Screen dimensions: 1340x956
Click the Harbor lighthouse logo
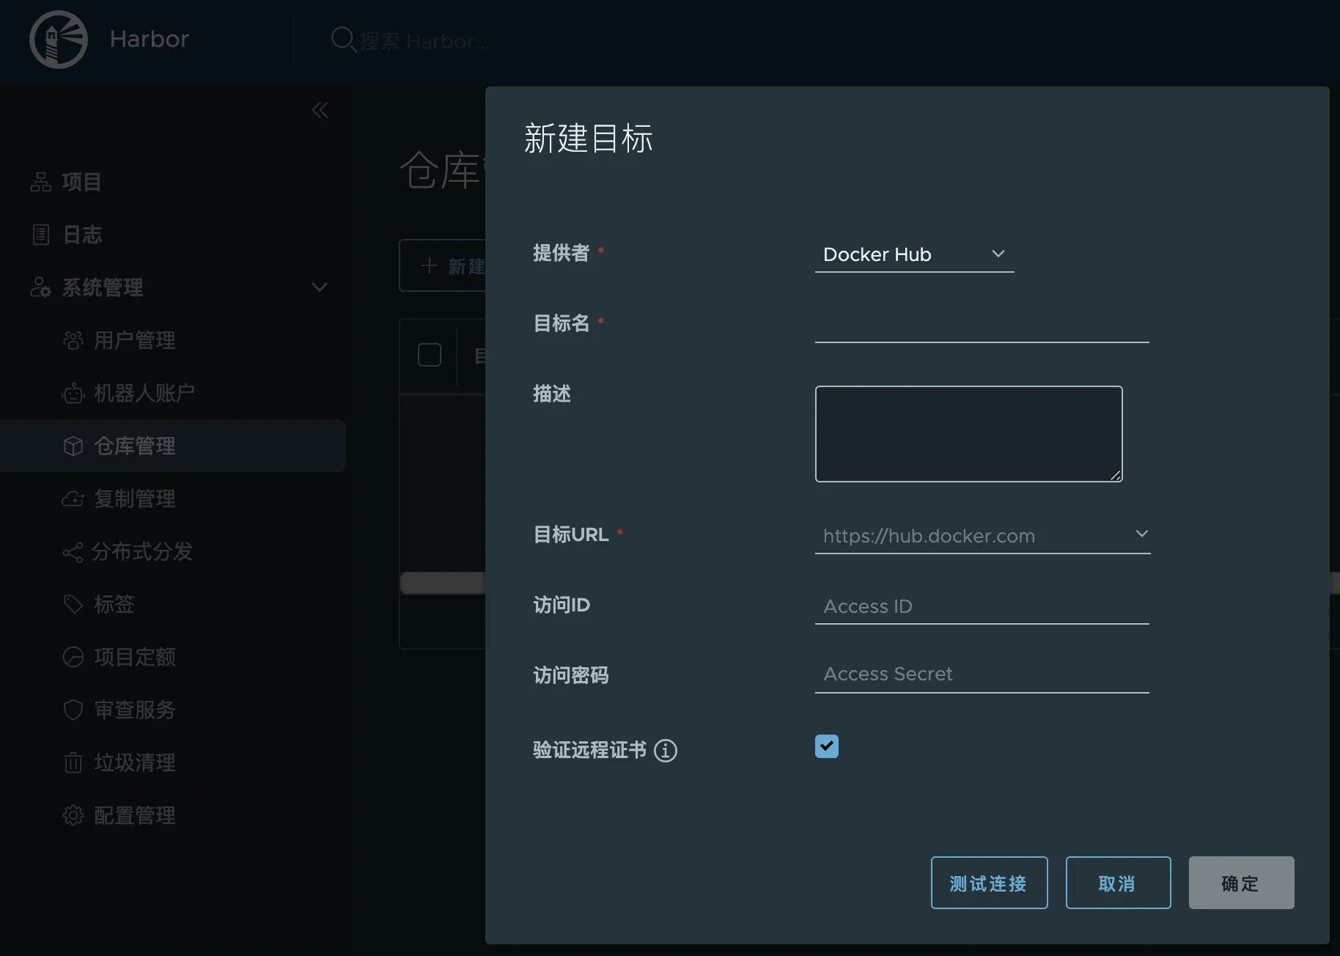click(59, 39)
